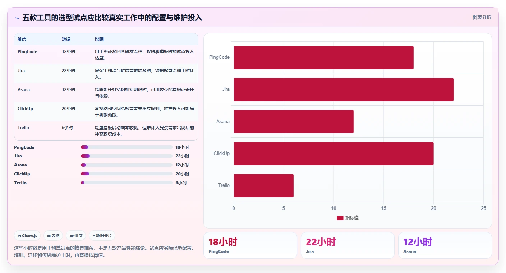Click the 6小时 cell in the table
Image resolution: width=506 pixels, height=273 pixels.
(x=67, y=128)
